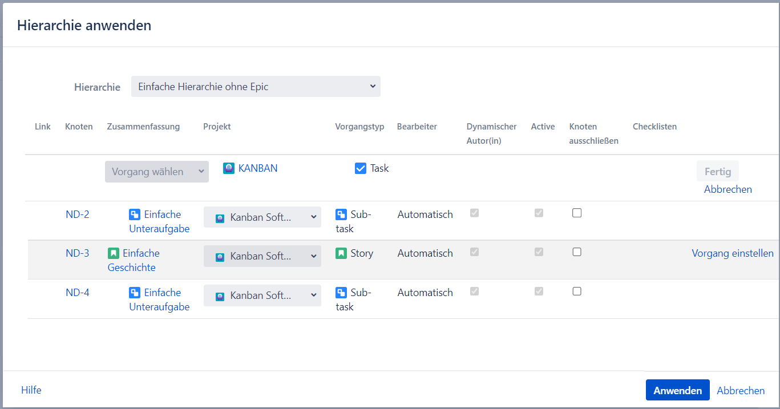Click the project avatar in ND-3 project dropdown

(x=220, y=257)
